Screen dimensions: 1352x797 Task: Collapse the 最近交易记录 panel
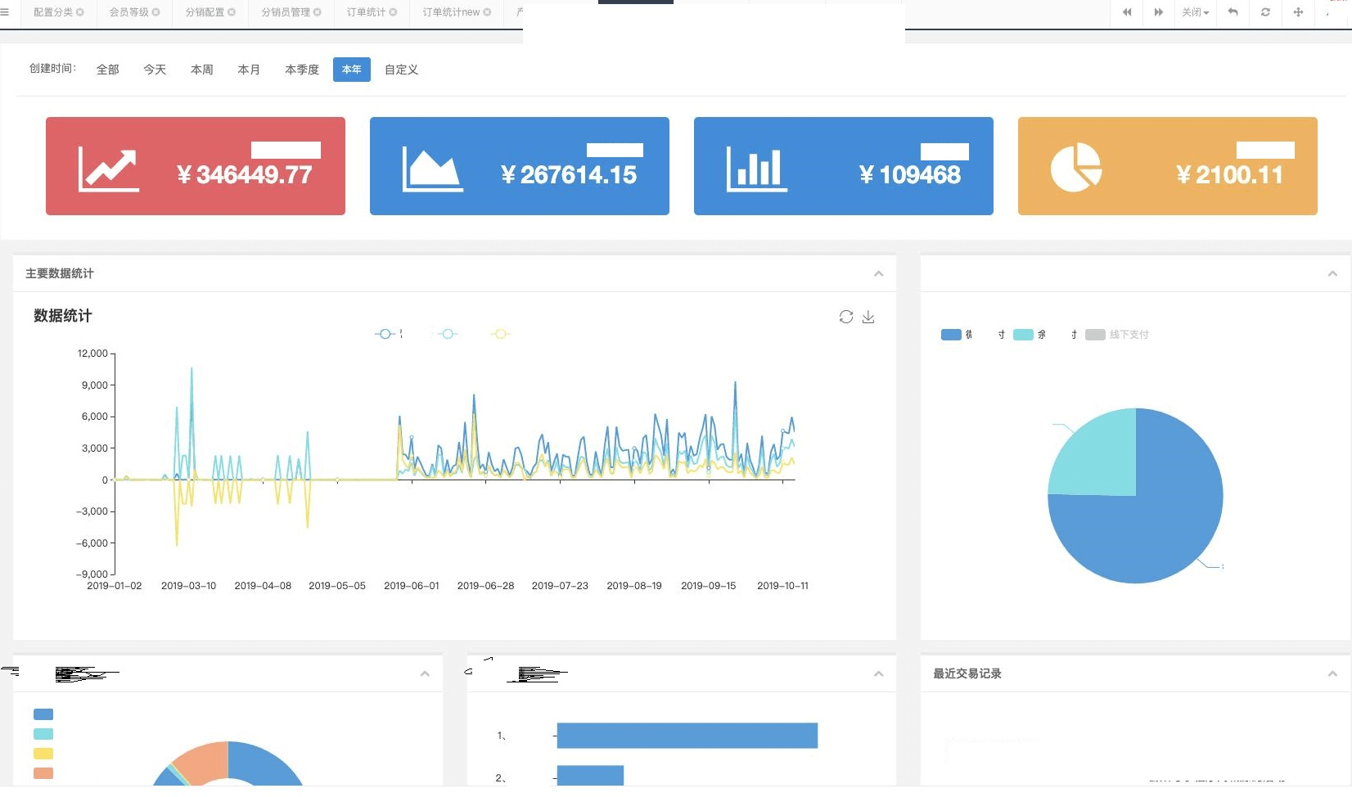click(x=1332, y=674)
